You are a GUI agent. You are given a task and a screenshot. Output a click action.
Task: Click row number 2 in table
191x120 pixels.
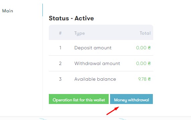click(x=60, y=63)
